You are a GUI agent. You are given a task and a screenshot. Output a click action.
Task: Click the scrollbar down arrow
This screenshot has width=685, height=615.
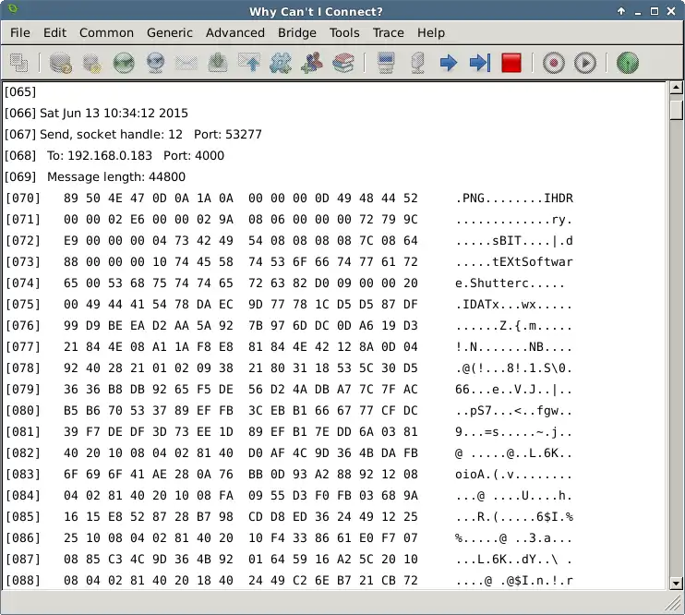(x=676, y=583)
